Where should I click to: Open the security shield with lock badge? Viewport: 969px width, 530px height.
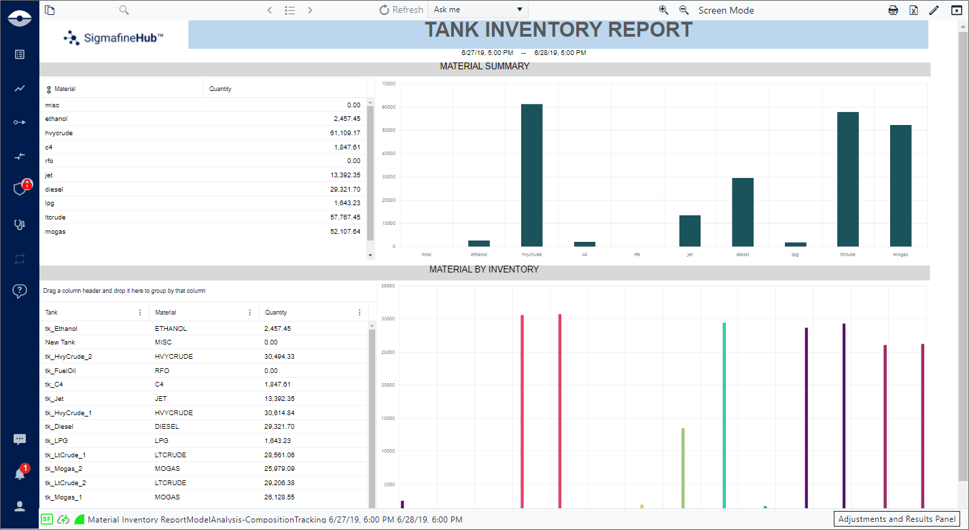pyautogui.click(x=20, y=189)
